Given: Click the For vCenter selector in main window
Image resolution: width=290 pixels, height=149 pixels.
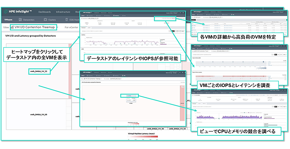Looking at the screenshot, I should click(72, 27).
